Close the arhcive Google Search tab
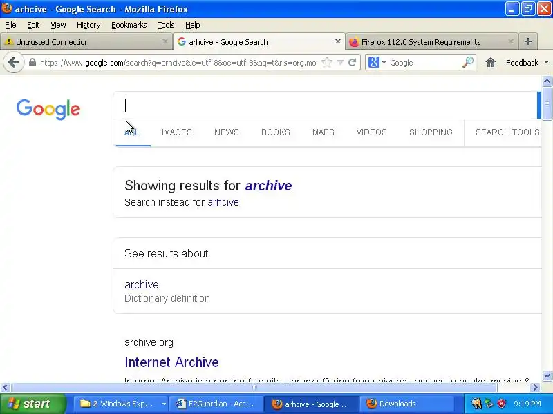553x414 pixels. point(337,41)
